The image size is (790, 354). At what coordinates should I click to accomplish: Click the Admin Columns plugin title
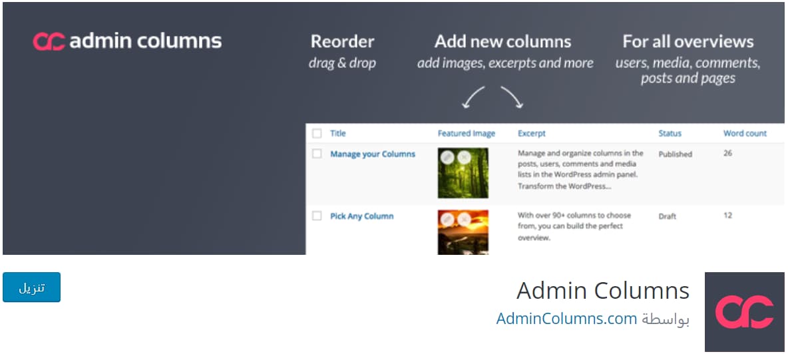click(x=602, y=291)
